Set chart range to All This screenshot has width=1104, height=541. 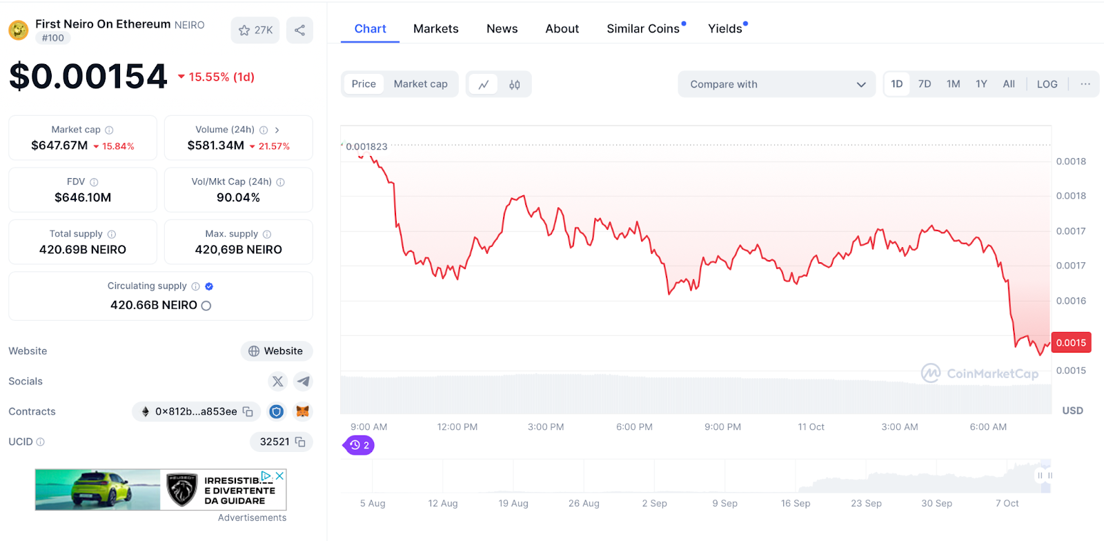1009,84
